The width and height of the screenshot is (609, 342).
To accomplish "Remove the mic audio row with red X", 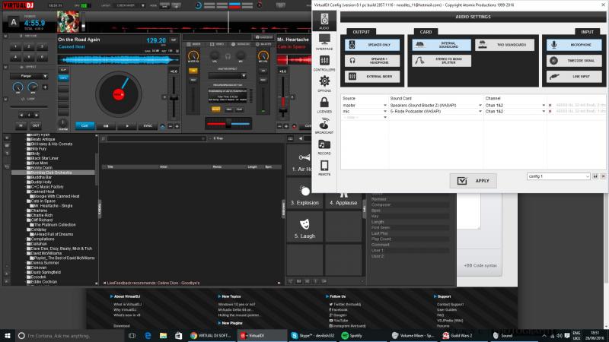I will tap(550, 111).
